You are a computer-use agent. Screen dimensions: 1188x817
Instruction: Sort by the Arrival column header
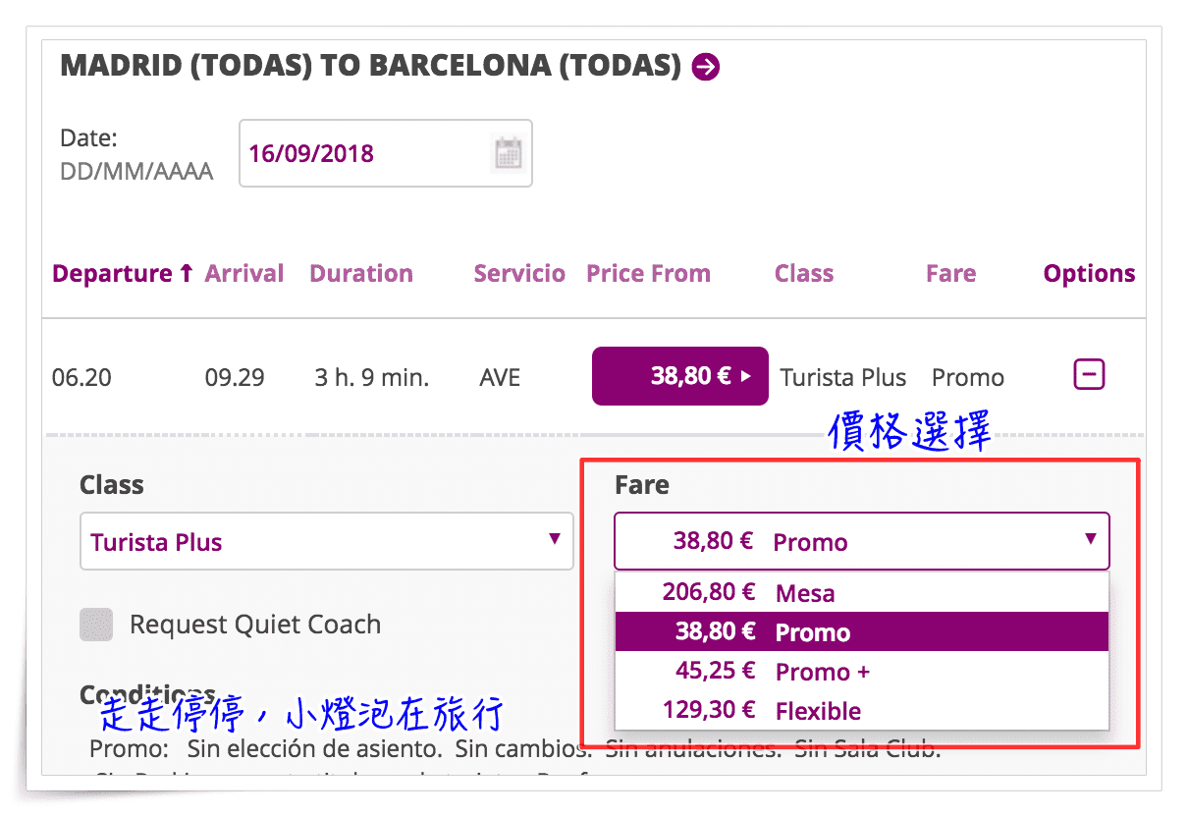pos(244,274)
